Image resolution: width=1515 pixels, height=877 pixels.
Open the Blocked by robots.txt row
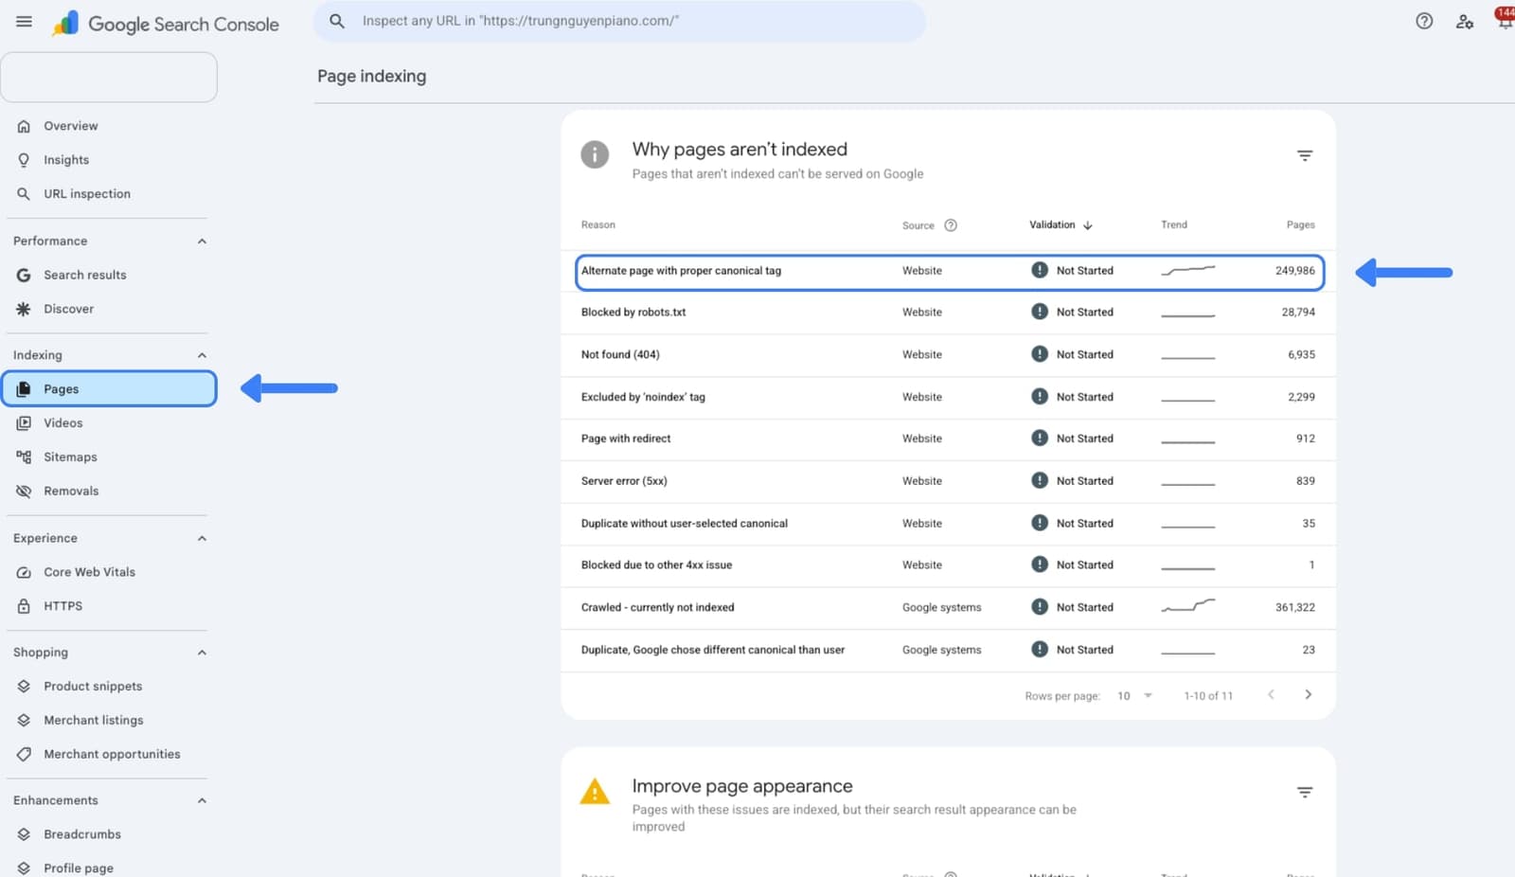(x=949, y=313)
